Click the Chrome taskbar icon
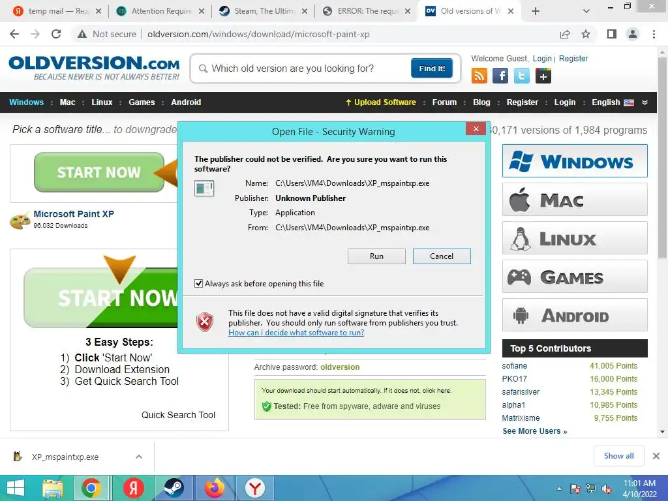The width and height of the screenshot is (668, 501). [91, 488]
